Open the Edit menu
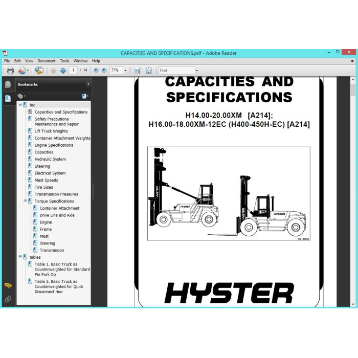 coord(17,61)
